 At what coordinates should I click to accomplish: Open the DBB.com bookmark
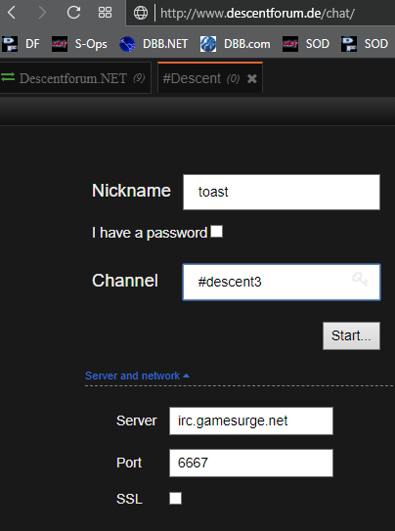coord(236,44)
